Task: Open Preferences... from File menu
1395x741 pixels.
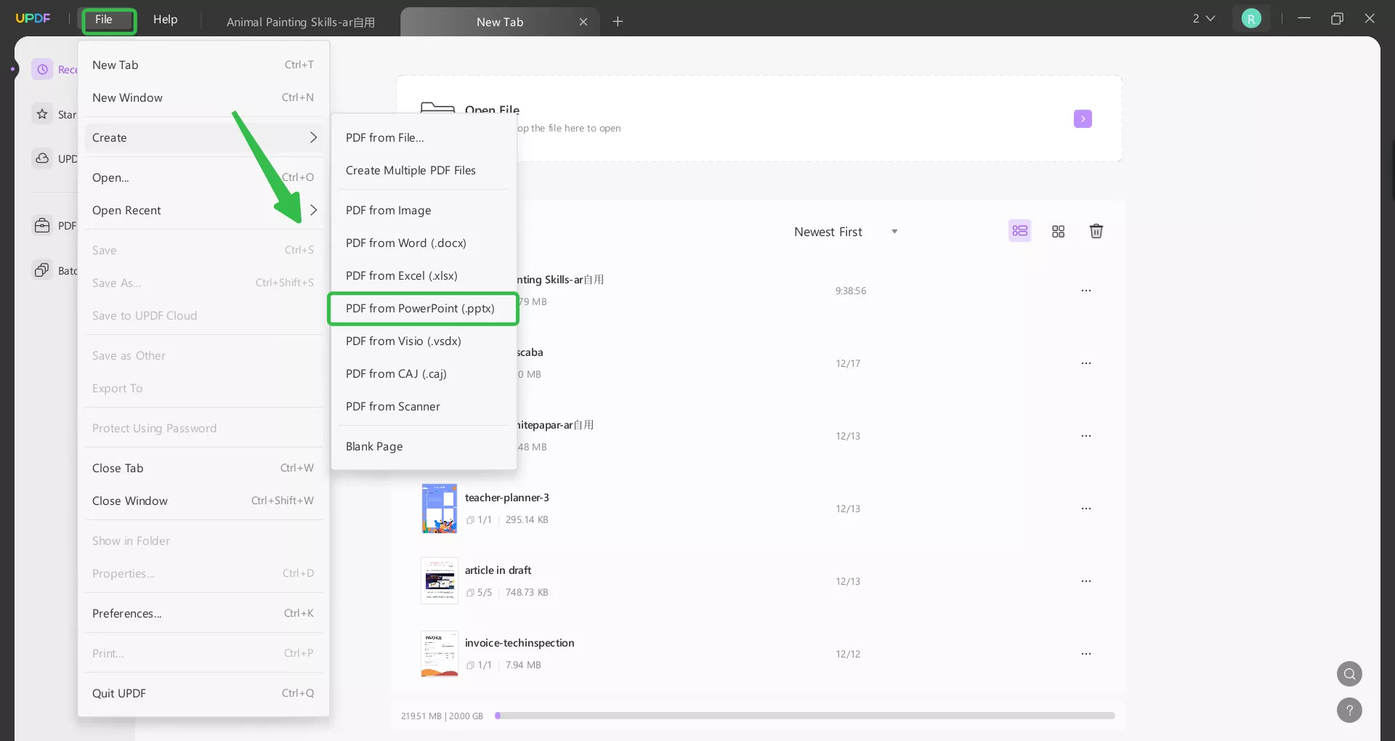Action: [x=203, y=613]
